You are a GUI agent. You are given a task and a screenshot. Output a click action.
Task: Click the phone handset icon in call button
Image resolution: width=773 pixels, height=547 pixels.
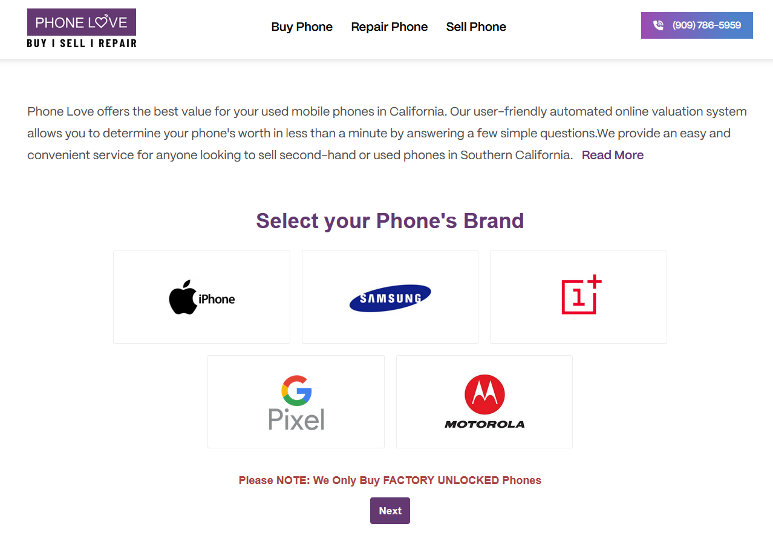point(659,25)
